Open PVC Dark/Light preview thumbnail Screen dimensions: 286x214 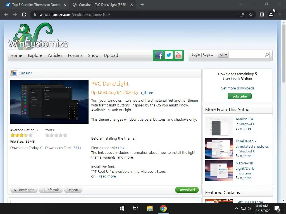point(49,102)
